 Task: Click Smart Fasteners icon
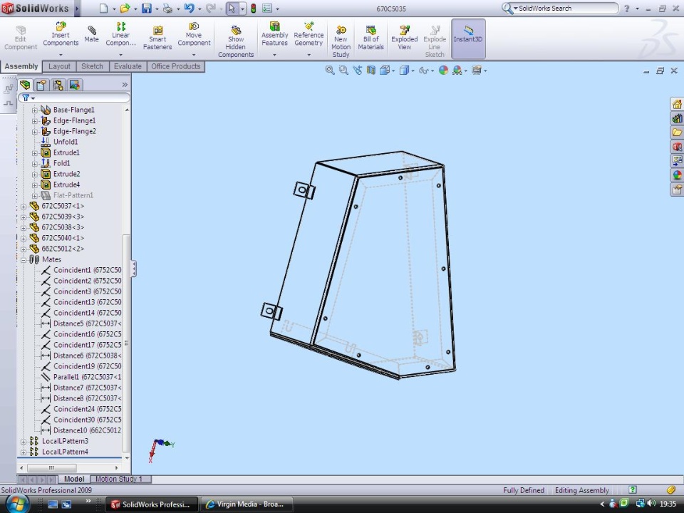157,38
